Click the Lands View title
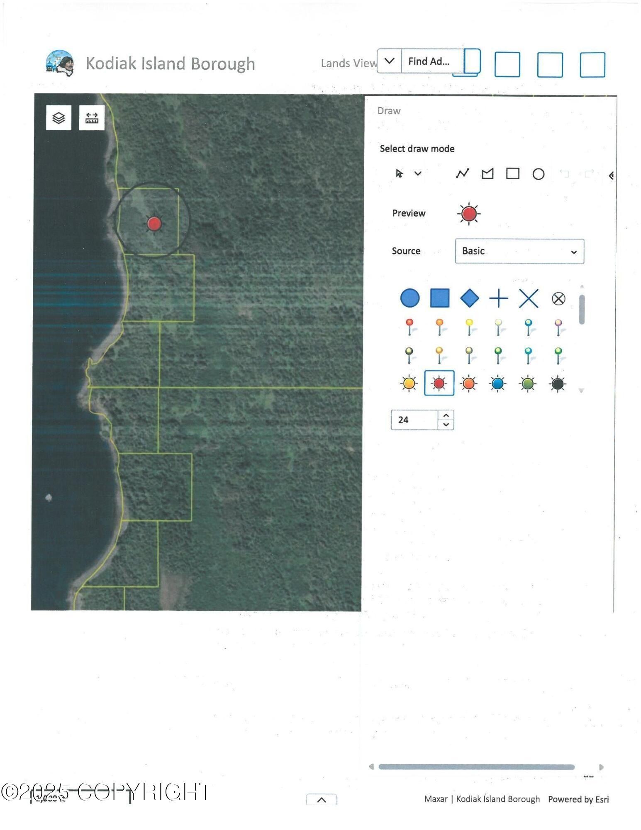The height and width of the screenshot is (830, 641). pyautogui.click(x=348, y=63)
